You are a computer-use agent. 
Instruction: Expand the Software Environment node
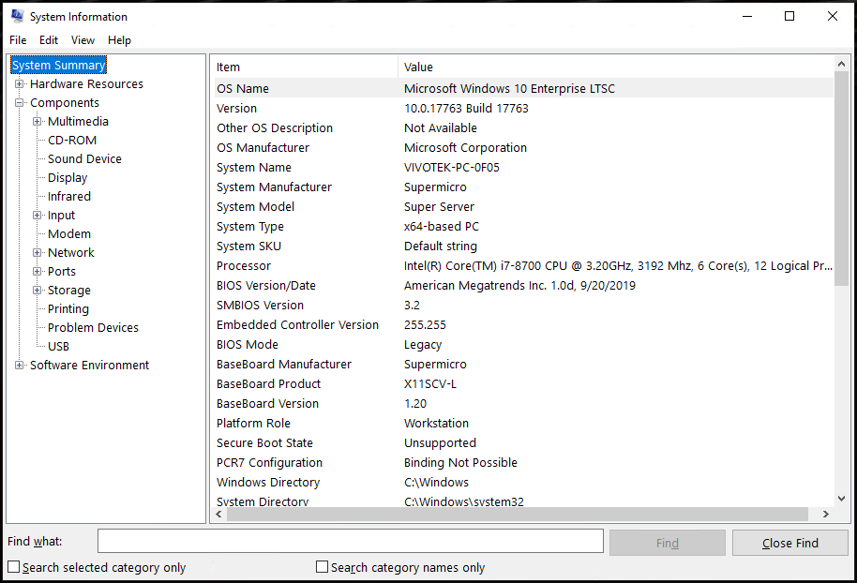click(19, 365)
